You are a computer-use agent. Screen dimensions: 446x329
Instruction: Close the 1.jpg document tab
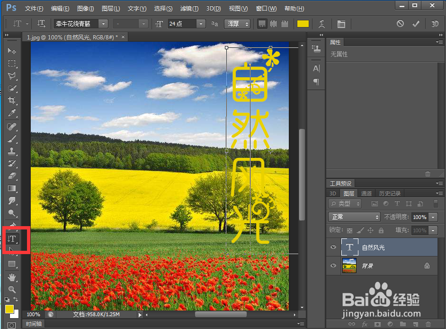[123, 37]
